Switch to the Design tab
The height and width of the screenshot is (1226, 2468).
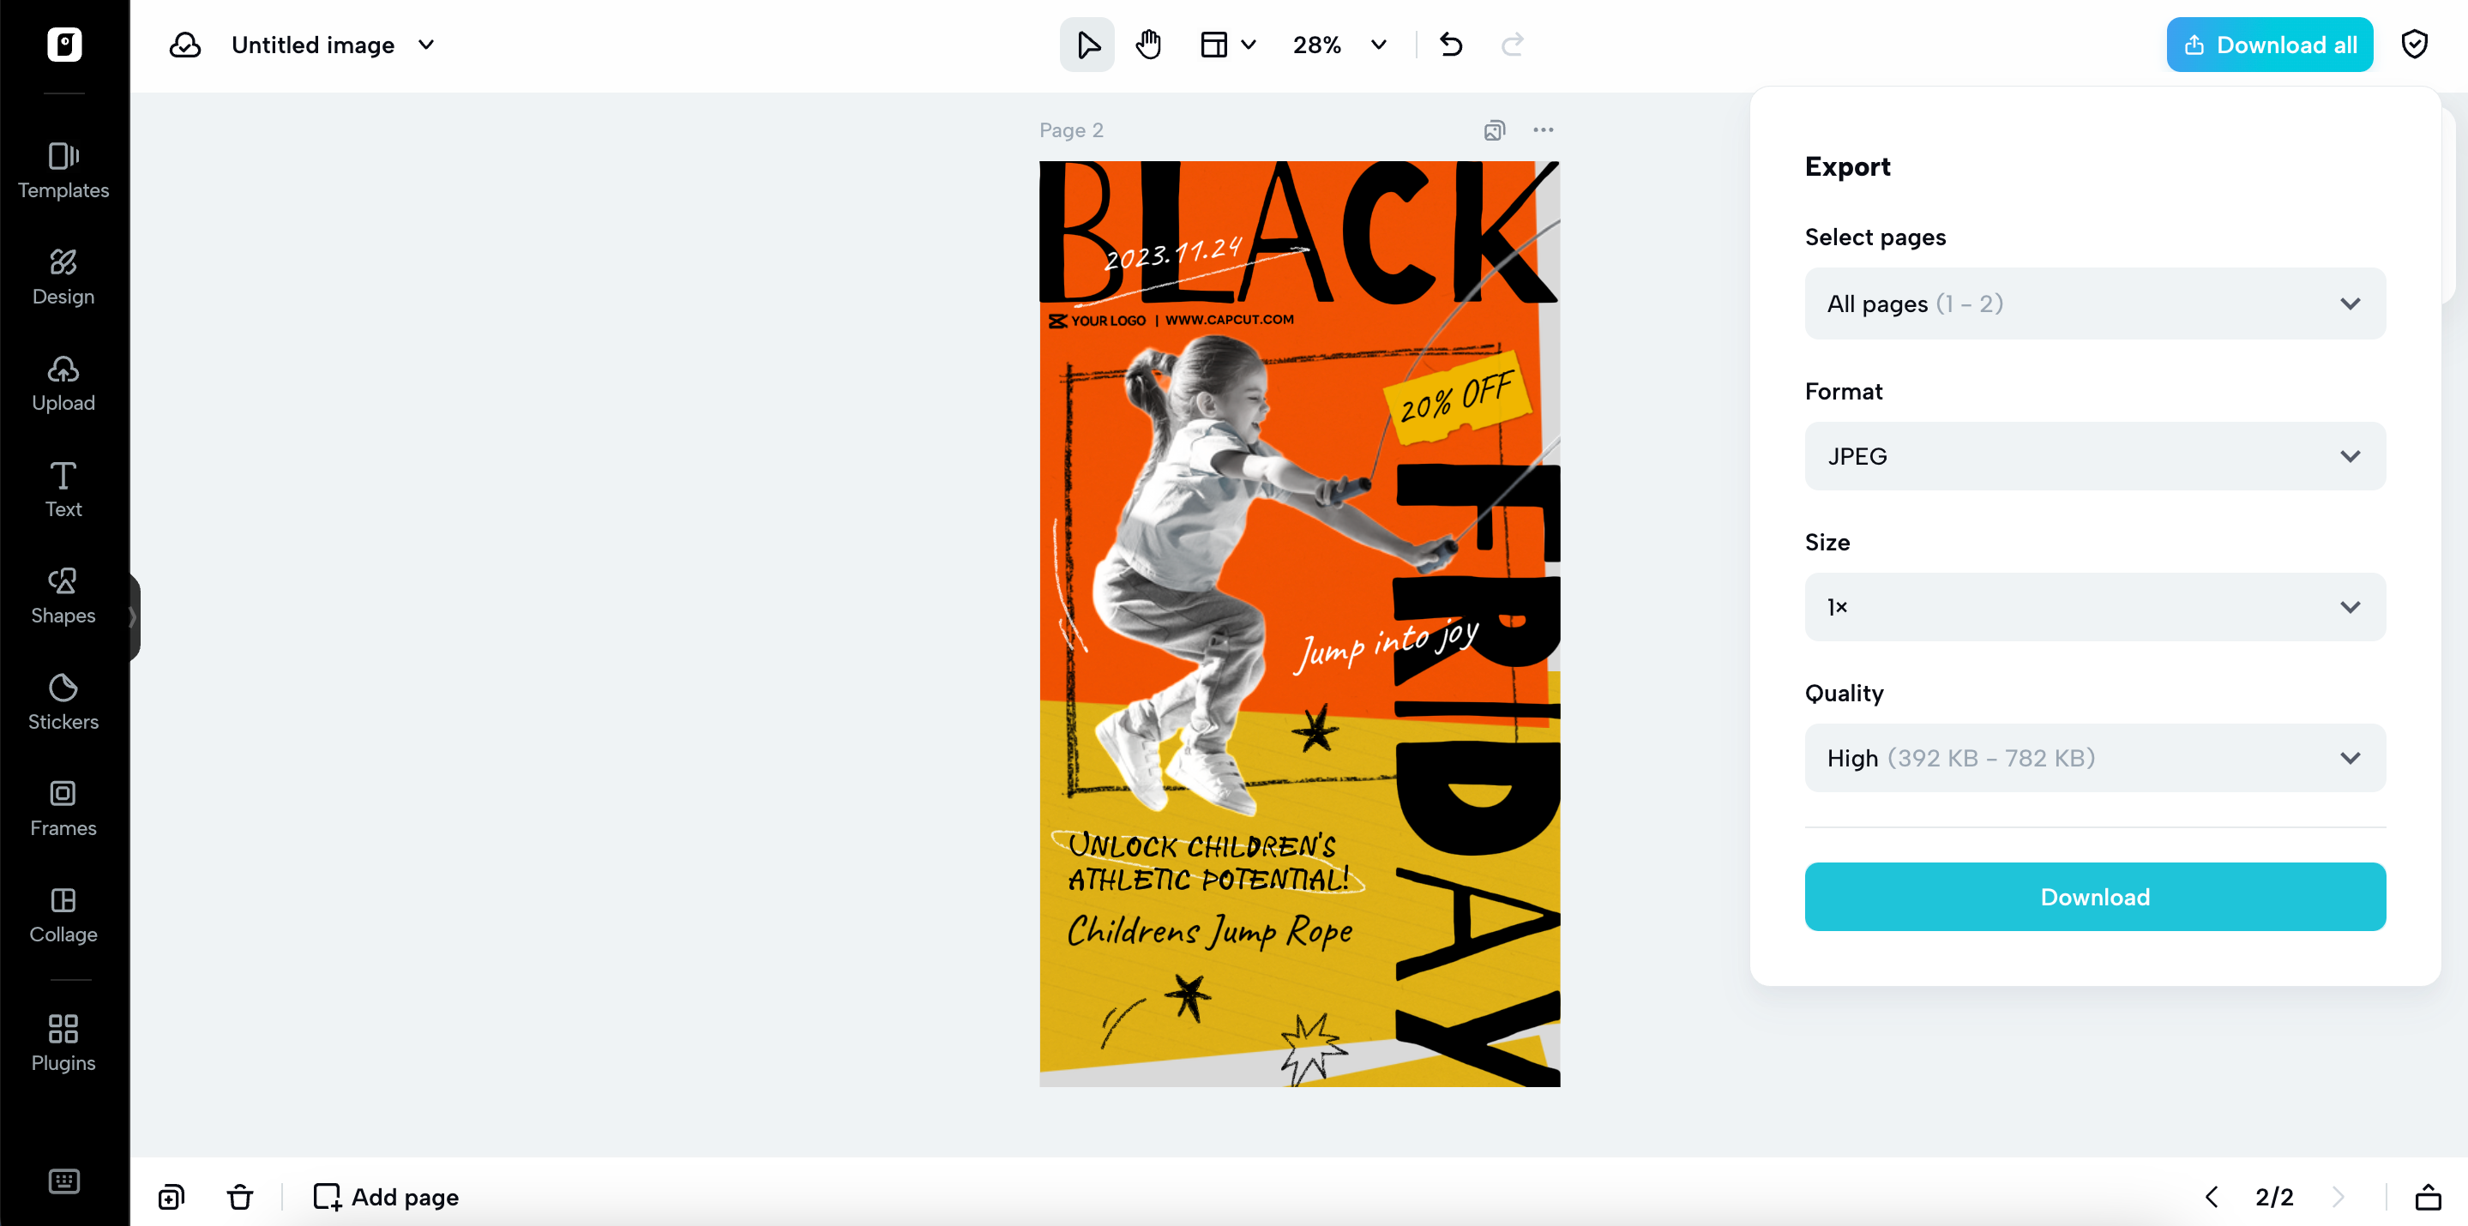pyautogui.click(x=63, y=276)
